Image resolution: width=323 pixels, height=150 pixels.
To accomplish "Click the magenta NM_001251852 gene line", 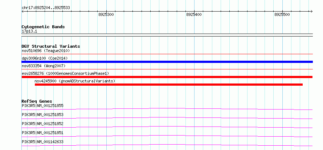I will 167,127.
